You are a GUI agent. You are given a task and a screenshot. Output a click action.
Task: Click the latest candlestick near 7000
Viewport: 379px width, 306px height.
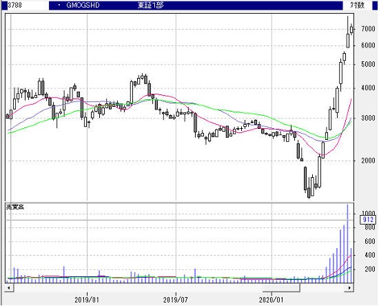(351, 30)
